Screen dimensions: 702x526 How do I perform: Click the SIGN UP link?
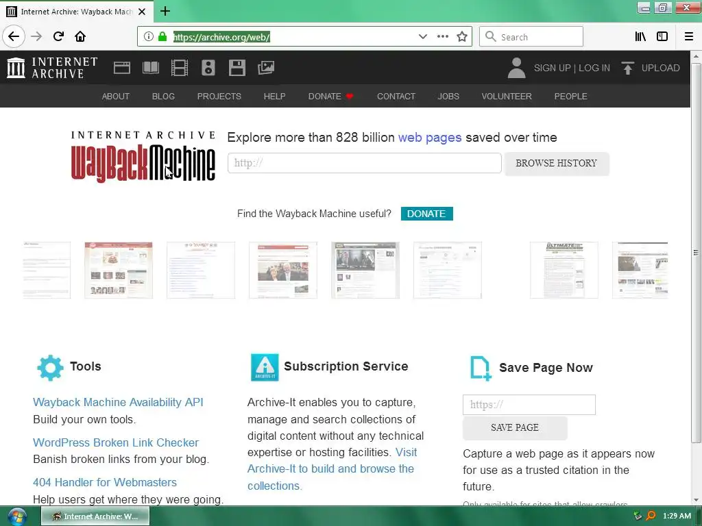coord(552,68)
